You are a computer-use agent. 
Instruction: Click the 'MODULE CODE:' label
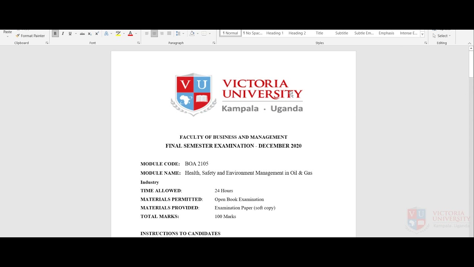coord(160,164)
